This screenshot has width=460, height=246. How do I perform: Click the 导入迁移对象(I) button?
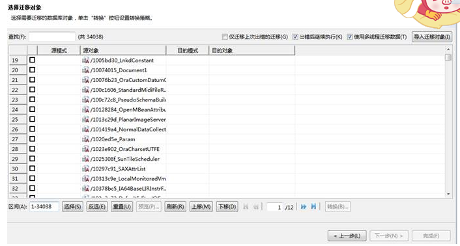point(432,37)
